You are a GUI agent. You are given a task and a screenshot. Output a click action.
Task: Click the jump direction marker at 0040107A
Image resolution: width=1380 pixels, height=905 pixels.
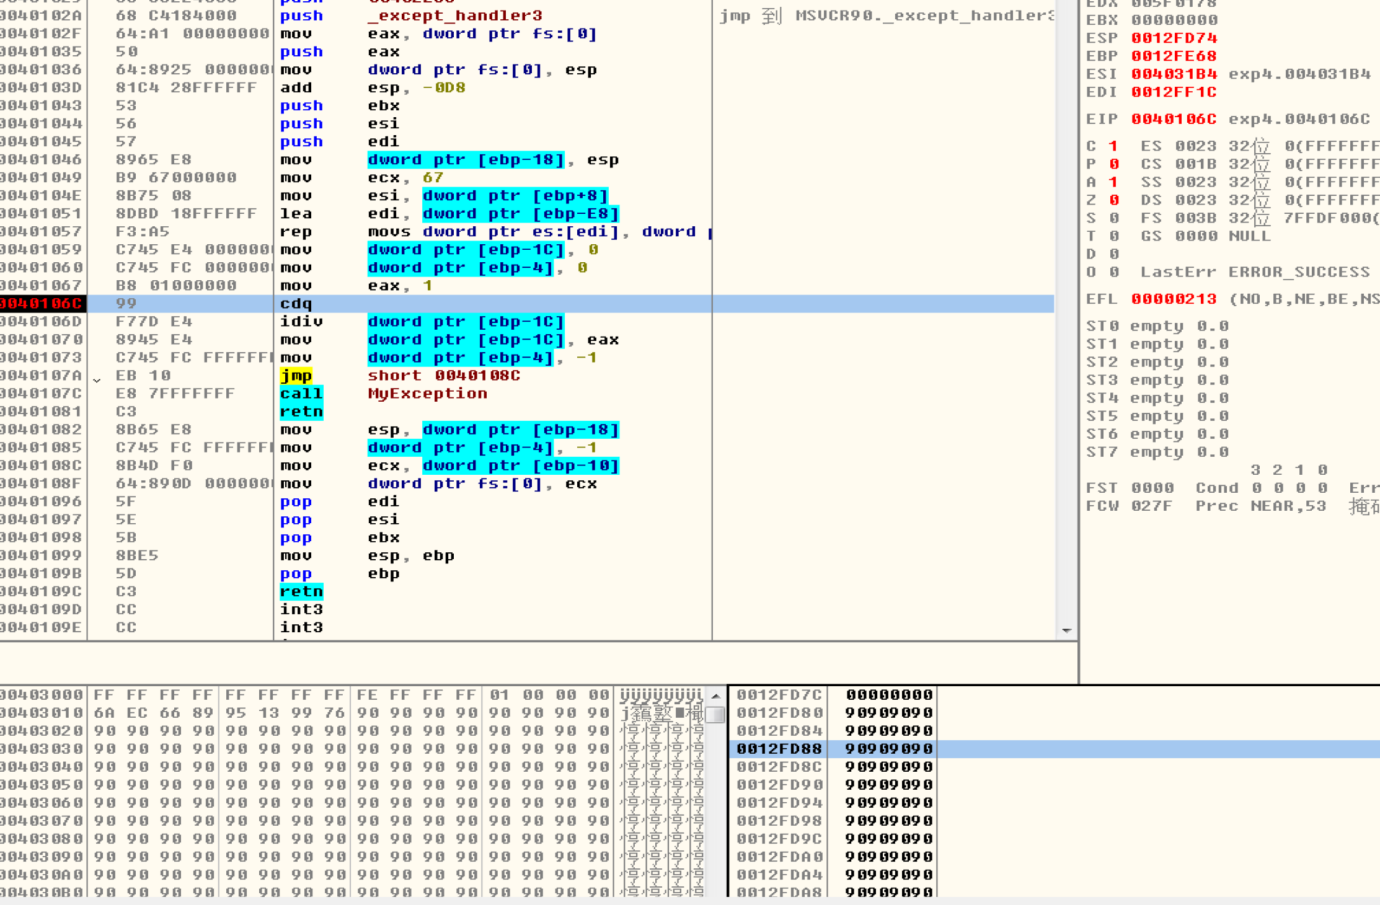(x=97, y=379)
